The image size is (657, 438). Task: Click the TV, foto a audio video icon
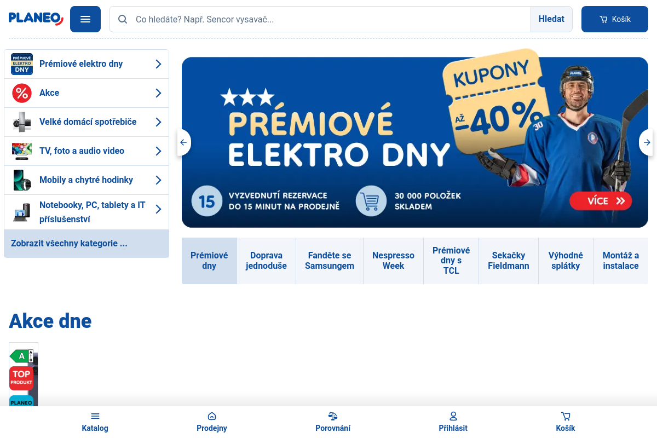[x=22, y=151]
